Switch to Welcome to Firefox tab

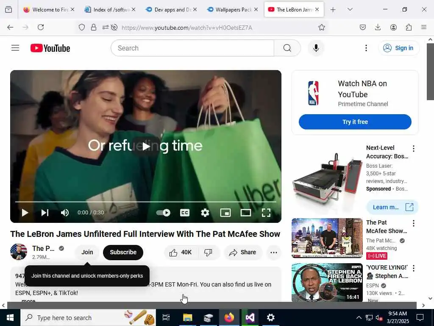click(x=49, y=9)
